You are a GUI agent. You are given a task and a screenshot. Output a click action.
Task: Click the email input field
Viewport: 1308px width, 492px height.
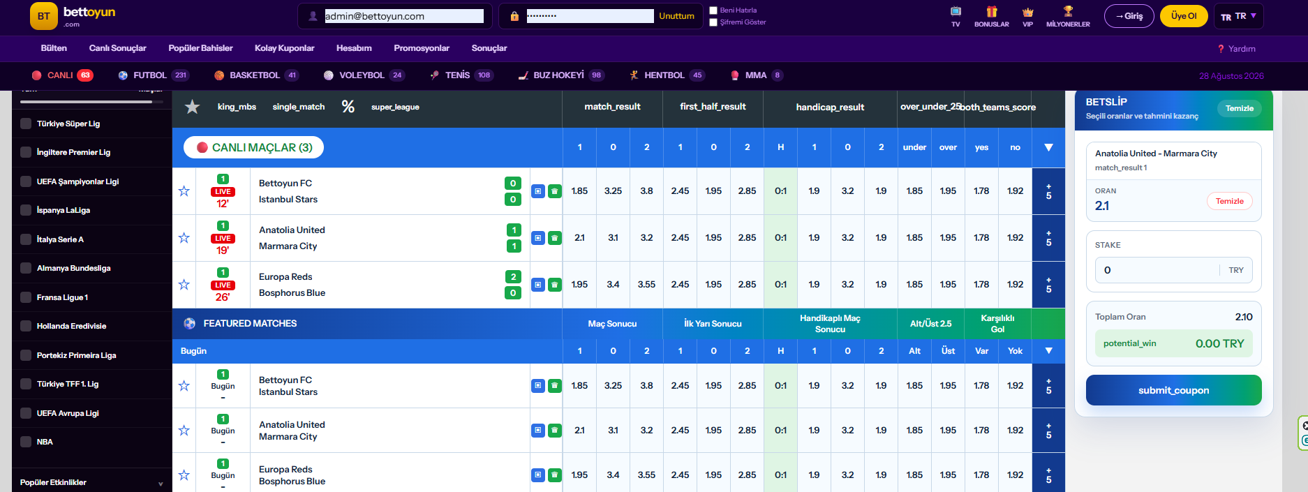click(404, 16)
